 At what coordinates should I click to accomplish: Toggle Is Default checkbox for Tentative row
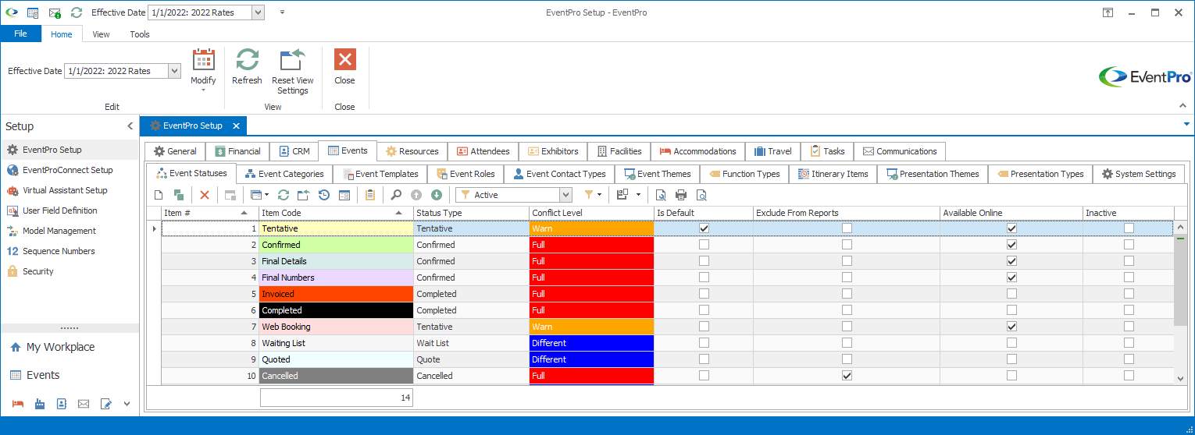click(704, 228)
